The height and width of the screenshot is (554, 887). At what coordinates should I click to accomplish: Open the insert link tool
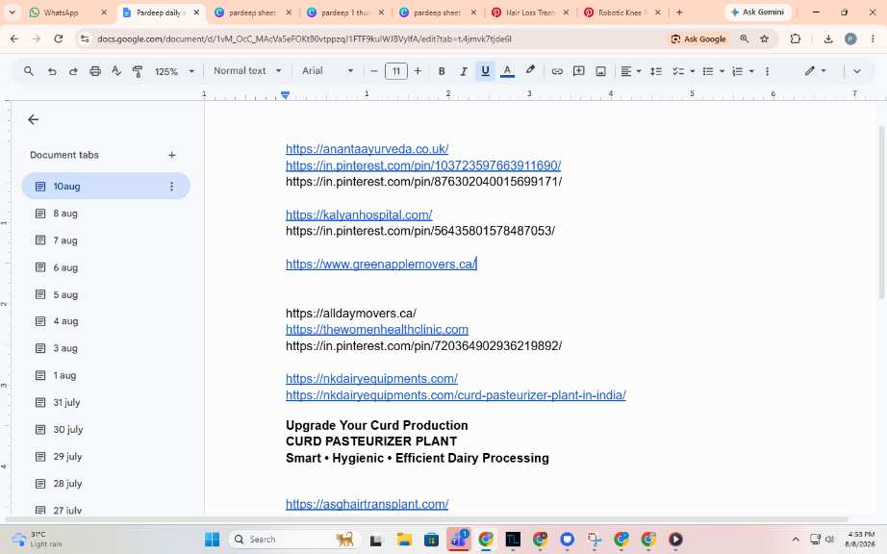coord(557,71)
